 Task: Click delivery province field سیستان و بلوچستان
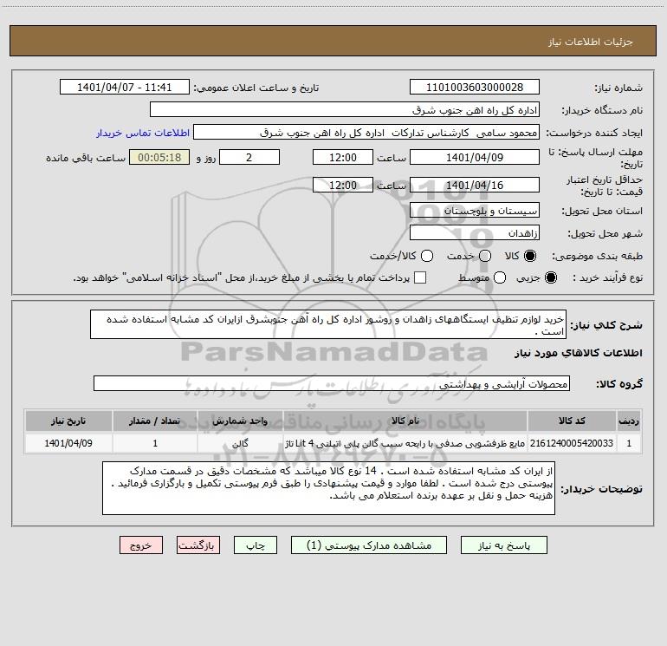click(475, 210)
